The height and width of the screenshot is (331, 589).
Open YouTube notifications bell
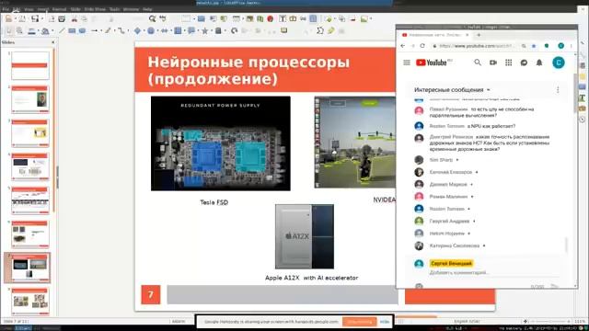pyautogui.click(x=539, y=63)
